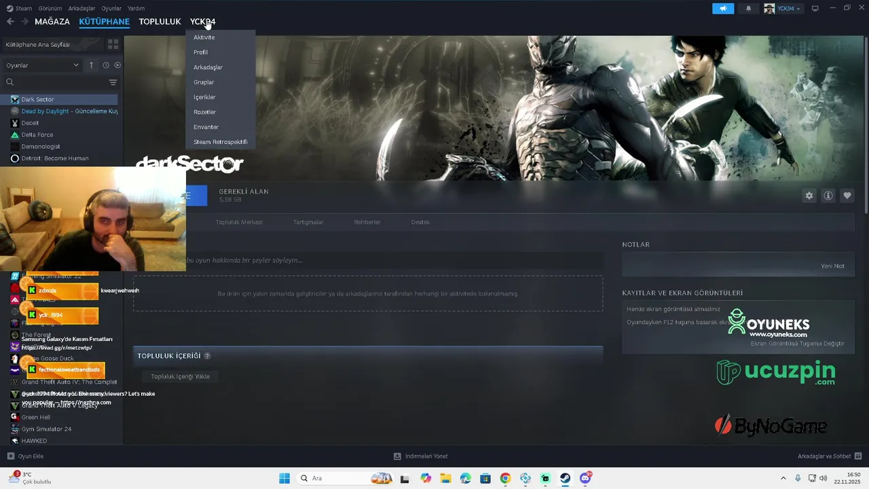Open the top Oyunlar menu
This screenshot has width=869, height=489.
(x=111, y=8)
